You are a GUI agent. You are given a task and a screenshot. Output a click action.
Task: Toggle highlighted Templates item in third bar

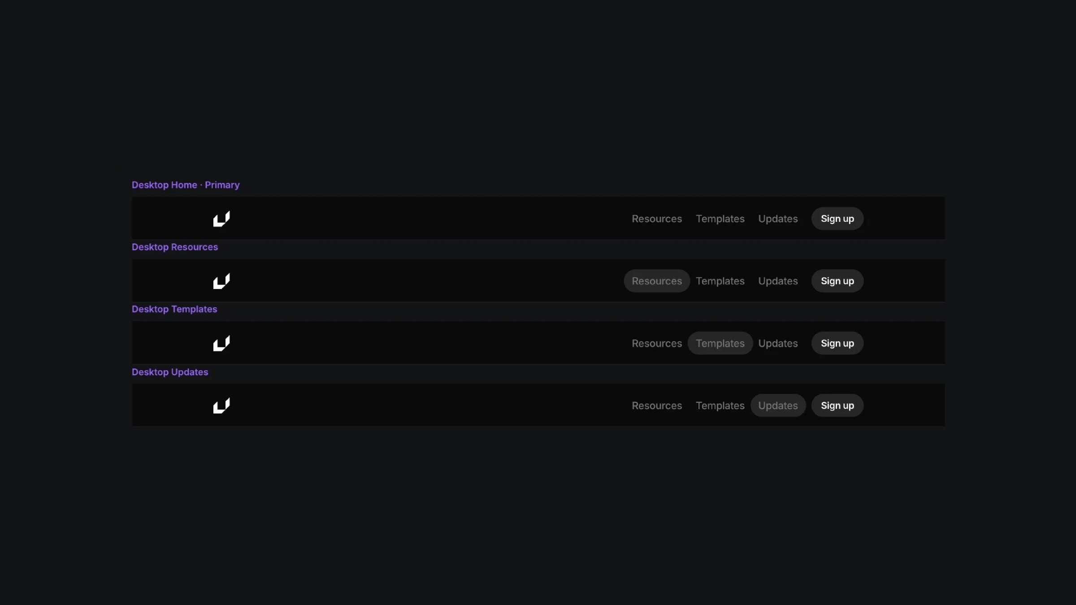[720, 343]
